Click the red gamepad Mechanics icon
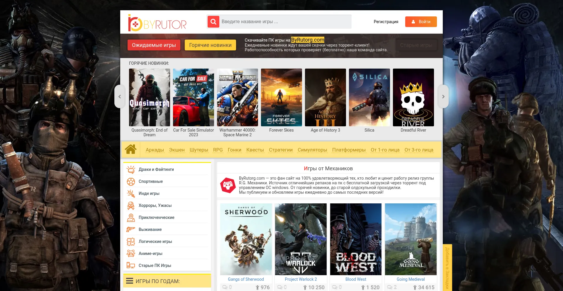This screenshot has width=563, height=291. (228, 185)
